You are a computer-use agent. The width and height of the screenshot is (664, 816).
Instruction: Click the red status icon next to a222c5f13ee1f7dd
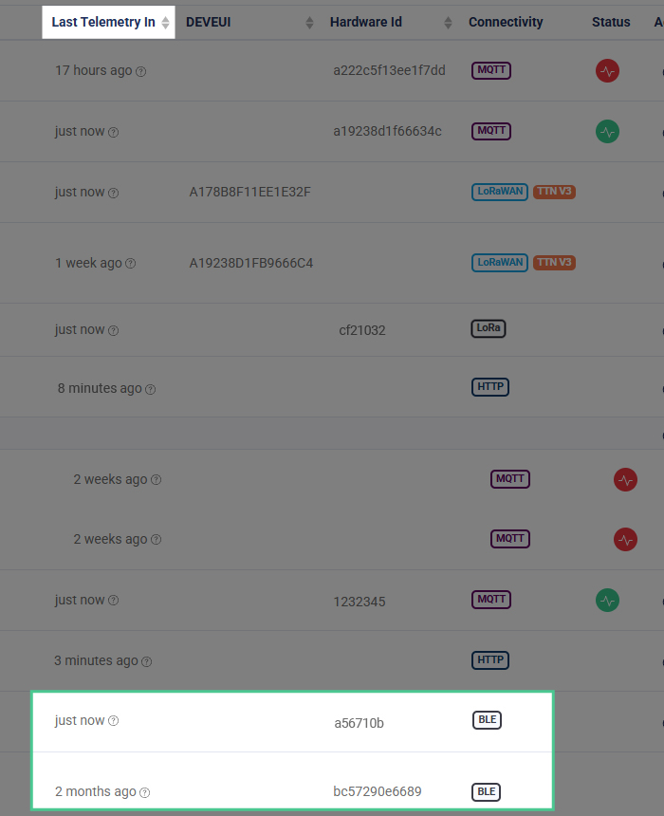click(x=607, y=71)
